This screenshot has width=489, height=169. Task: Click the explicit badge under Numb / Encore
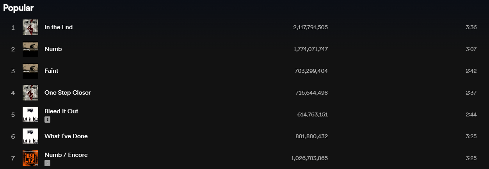click(47, 164)
